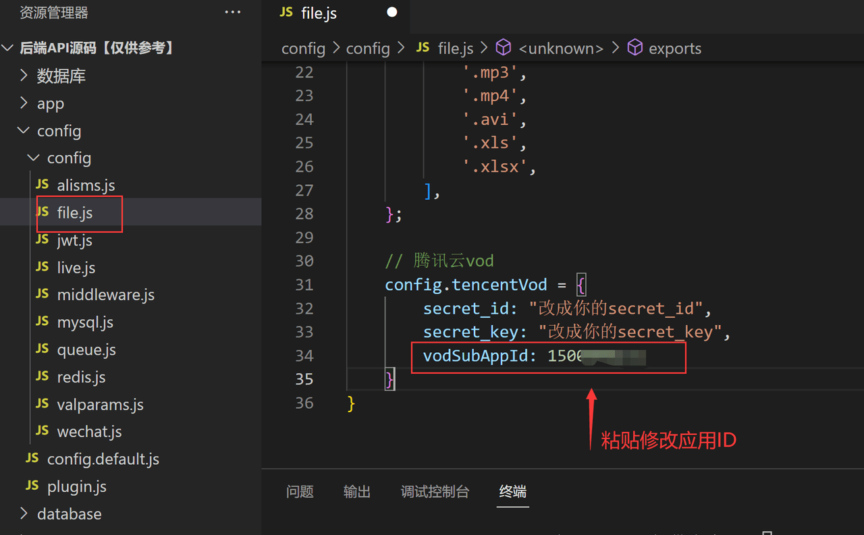
Task: Click file.js segment in breadcrumb
Action: coord(456,49)
